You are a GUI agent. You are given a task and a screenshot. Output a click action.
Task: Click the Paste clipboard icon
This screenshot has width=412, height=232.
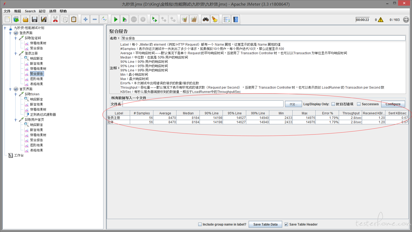73,19
